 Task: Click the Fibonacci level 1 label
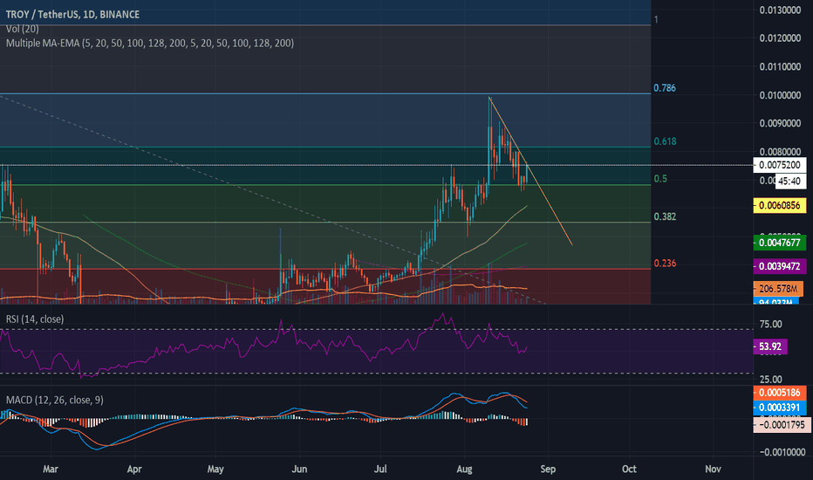coord(656,20)
